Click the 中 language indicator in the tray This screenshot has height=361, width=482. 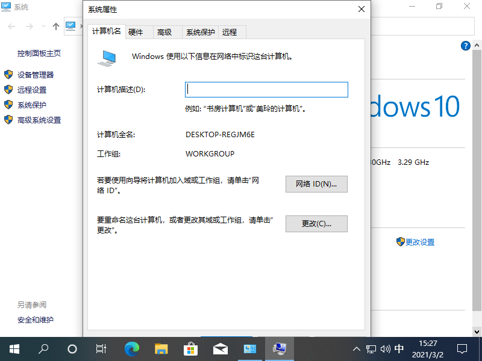[399, 349]
